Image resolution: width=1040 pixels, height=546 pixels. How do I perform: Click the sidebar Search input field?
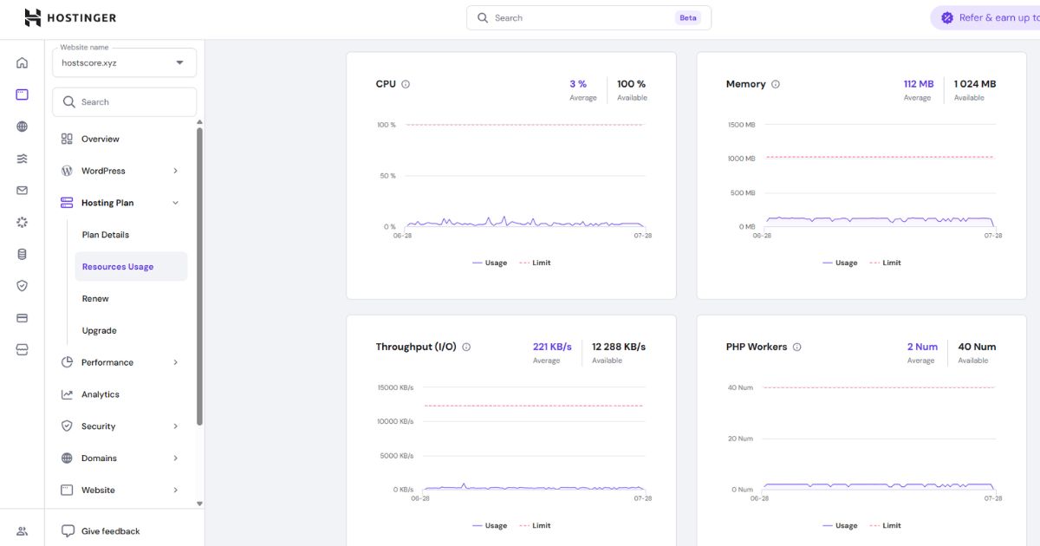coord(124,102)
